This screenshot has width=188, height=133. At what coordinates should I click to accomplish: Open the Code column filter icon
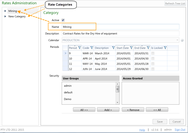coord(92,48)
